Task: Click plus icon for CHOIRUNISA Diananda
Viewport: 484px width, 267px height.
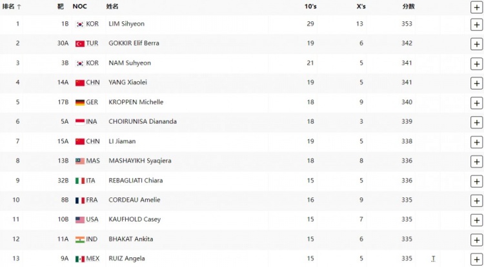Action: click(477, 123)
